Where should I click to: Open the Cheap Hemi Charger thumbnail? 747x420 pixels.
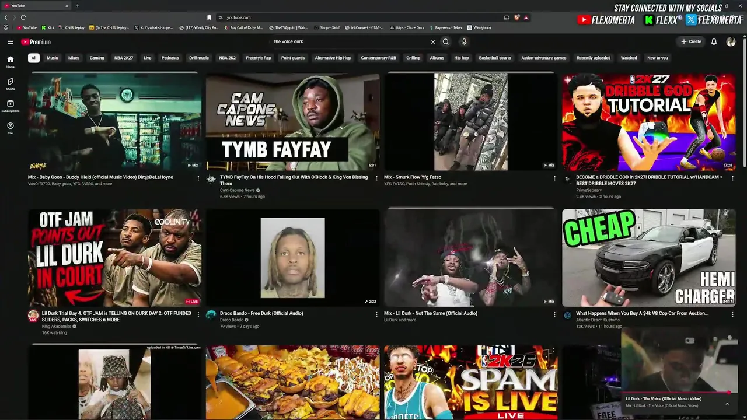click(x=649, y=258)
